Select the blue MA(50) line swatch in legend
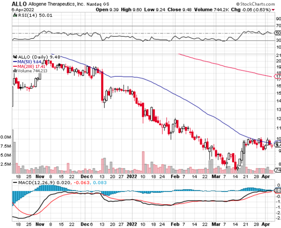The height and width of the screenshot is (228, 281). (x=15, y=62)
